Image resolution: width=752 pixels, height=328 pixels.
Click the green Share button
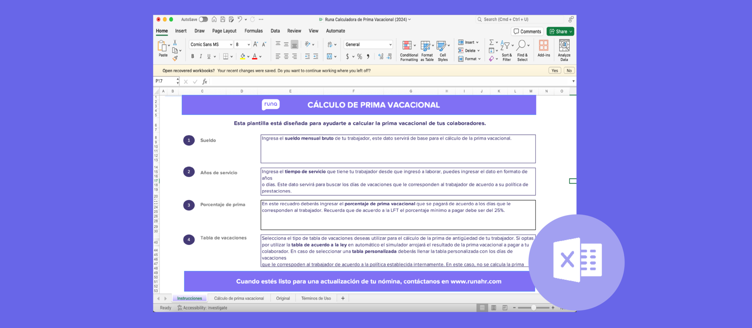pos(560,32)
